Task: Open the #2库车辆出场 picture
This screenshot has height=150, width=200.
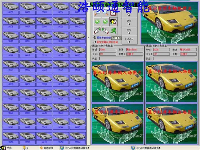Action: [172, 124]
